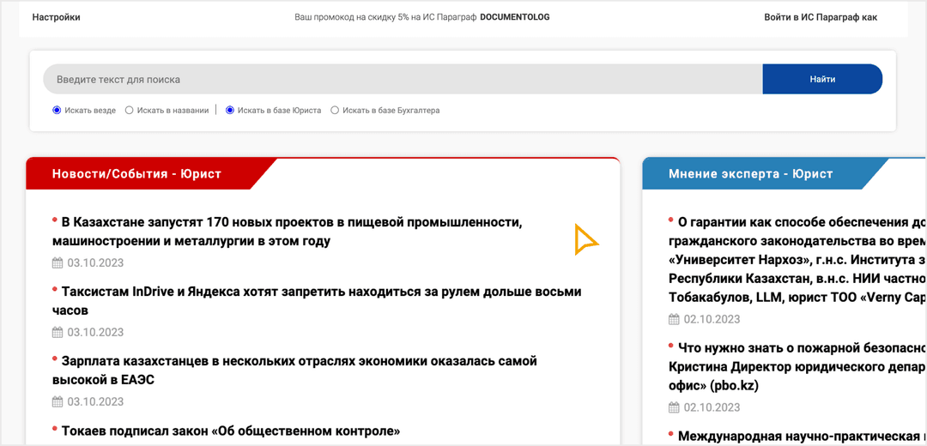Open news about 170 new projects in Kazakhstan
The height and width of the screenshot is (446, 927).
pos(292,232)
